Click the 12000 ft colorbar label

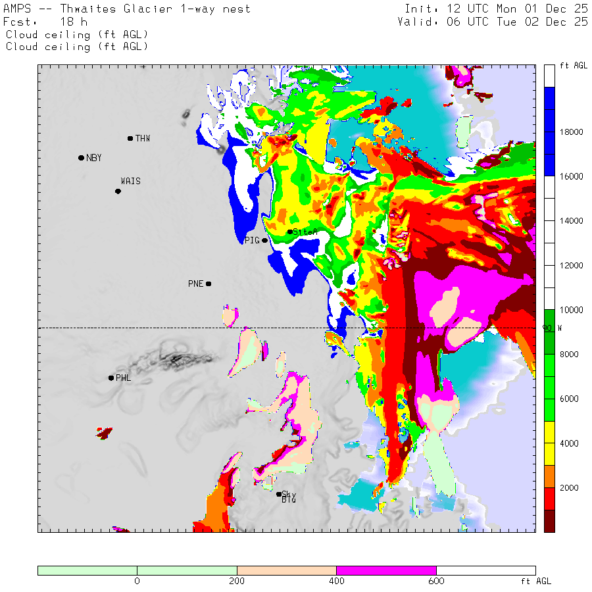tap(571, 266)
